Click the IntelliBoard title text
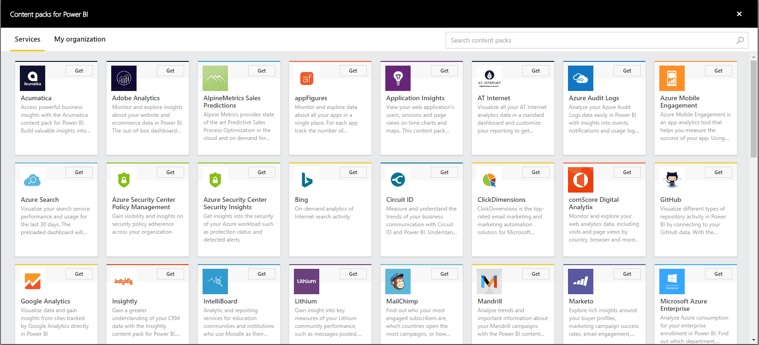Viewport: 759px width, 345px height. point(220,301)
